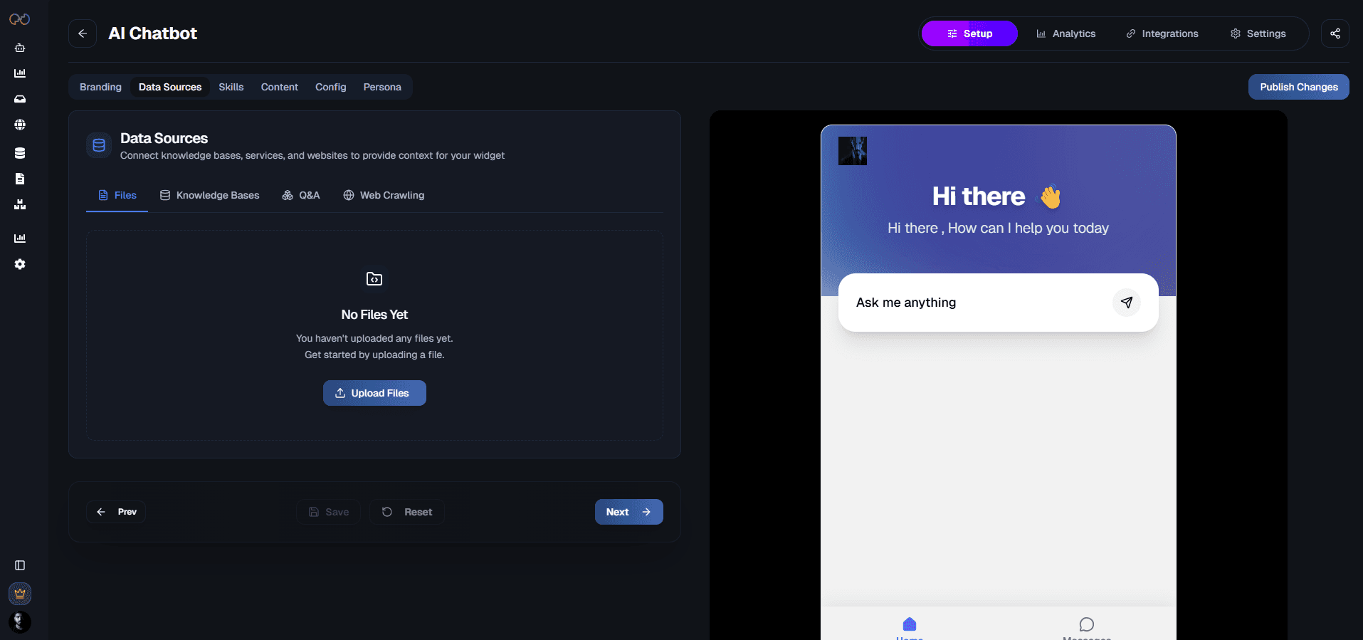The height and width of the screenshot is (640, 1363).
Task: Click 'Hi there , How can I help you today' text
Action: coord(998,228)
